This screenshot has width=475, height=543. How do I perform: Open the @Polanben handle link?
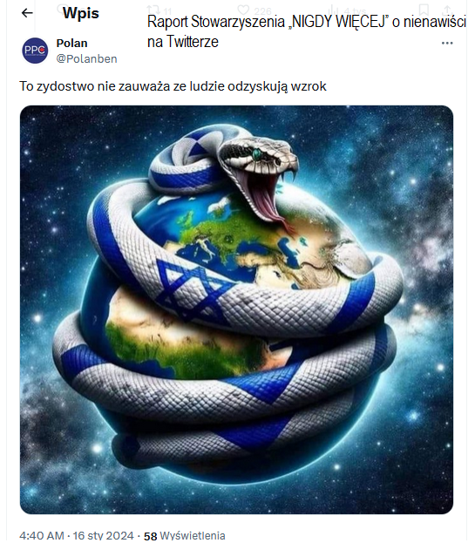(x=87, y=59)
